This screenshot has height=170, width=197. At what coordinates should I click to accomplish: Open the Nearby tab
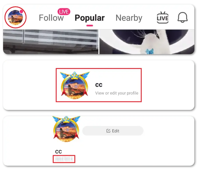(x=129, y=18)
